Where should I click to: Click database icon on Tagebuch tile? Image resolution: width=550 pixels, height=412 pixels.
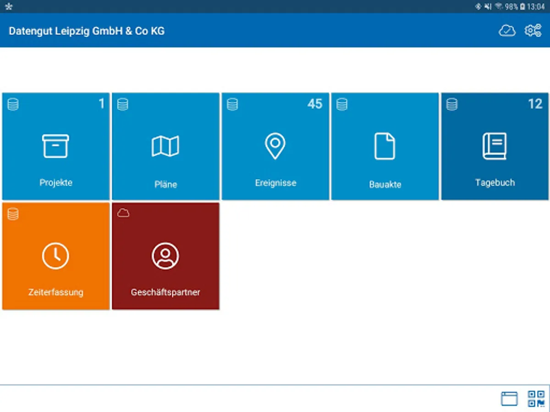pos(452,105)
